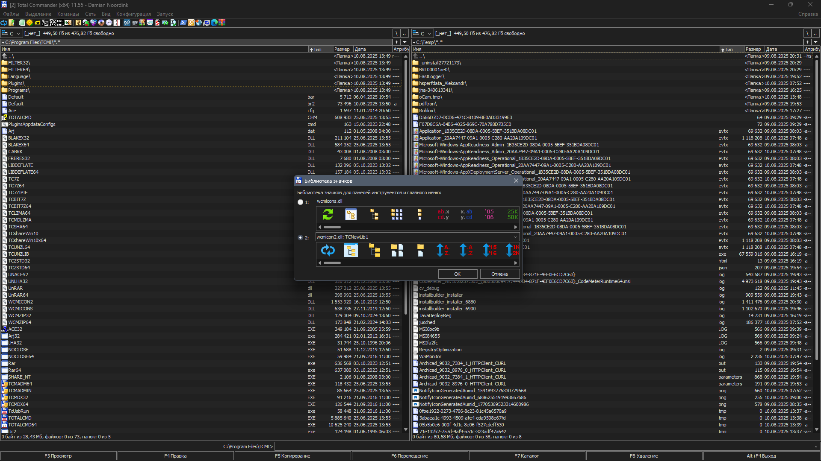Click wcmicon2.dll icon strip horizontal scrollbar thumb
This screenshot has height=461, width=821.
tap(332, 263)
